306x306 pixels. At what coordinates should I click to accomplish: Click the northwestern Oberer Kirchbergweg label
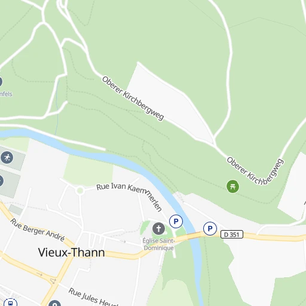(x=133, y=99)
